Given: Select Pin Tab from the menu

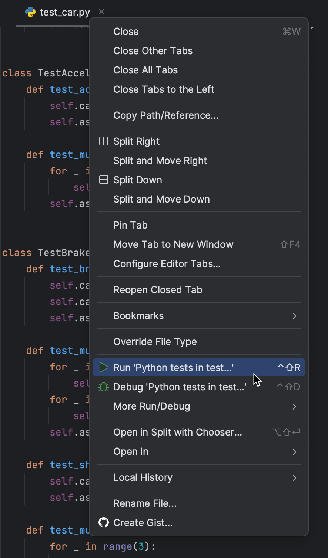Looking at the screenshot, I should tap(130, 225).
